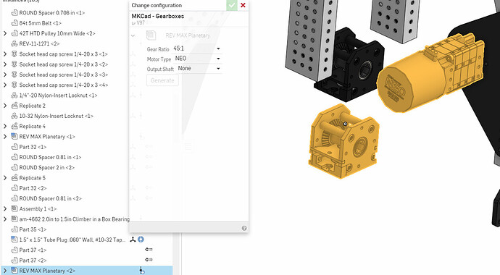Image resolution: width=500 pixels, height=275 pixels.
Task: Collapse the REV MAX Planetary configuration section
Action: click(x=133, y=35)
